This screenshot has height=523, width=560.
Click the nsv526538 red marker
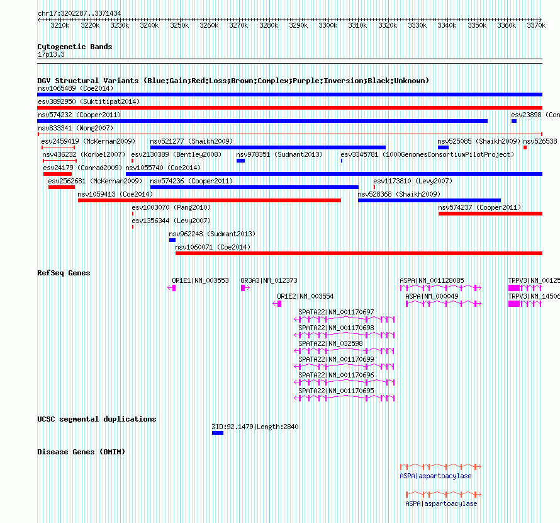525,147
